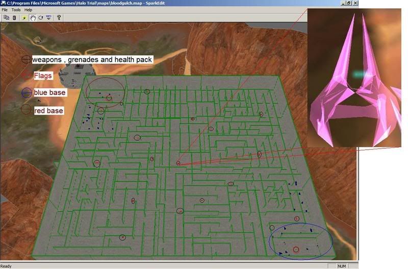408x269 pixels.
Task: Activate the select-object arrow tool
Action: coord(24,18)
